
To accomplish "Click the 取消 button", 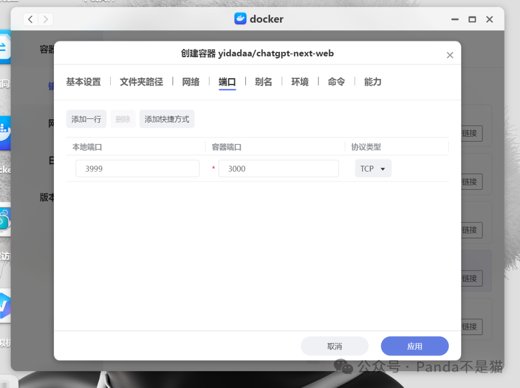I will click(334, 346).
